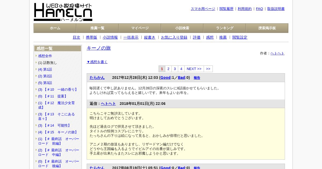
Task: Click ▼感想を書く link
Action: tap(97, 62)
